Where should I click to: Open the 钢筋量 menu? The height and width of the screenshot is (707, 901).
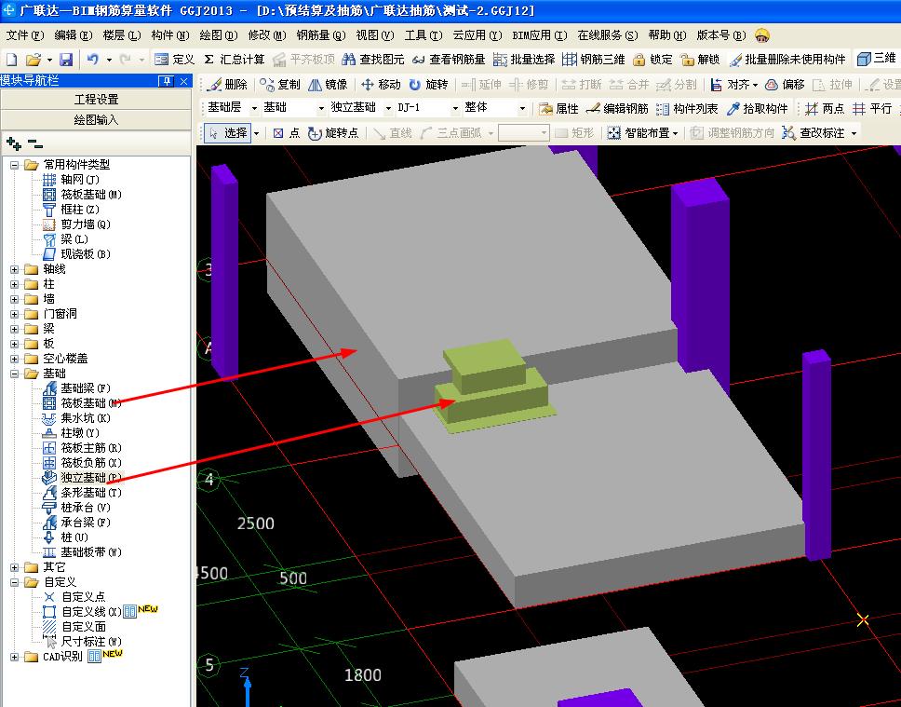[x=320, y=35]
